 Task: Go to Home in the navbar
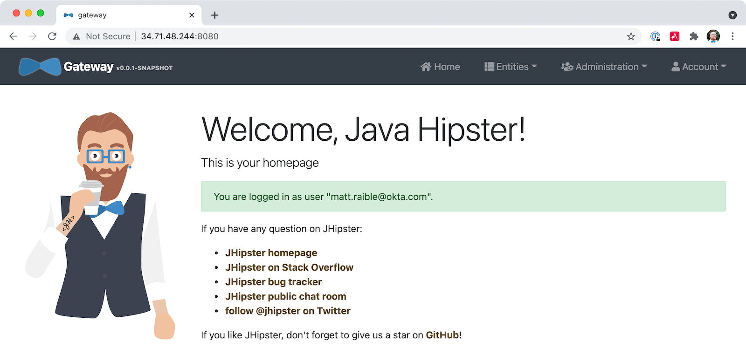point(440,67)
